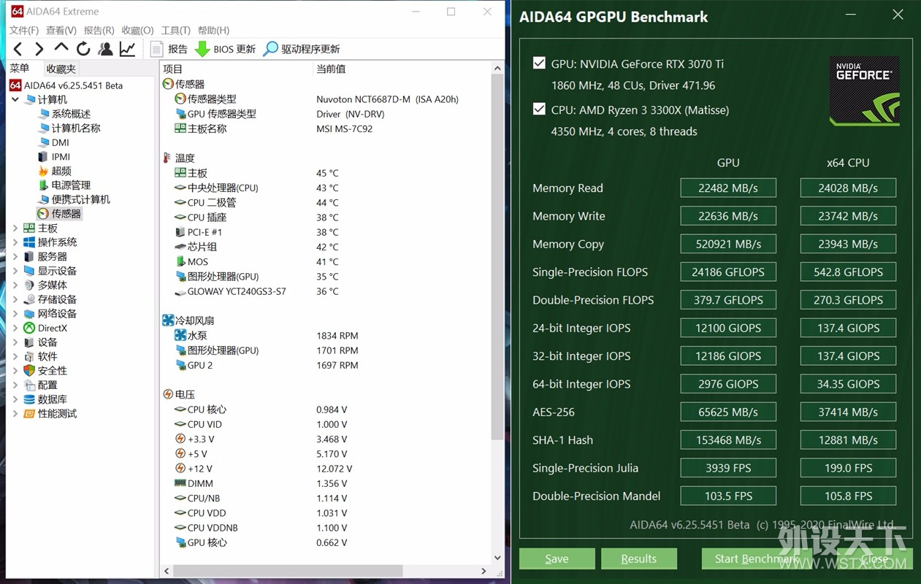Expand the 显示设备 tree node
Image resolution: width=921 pixels, height=584 pixels.
15,271
